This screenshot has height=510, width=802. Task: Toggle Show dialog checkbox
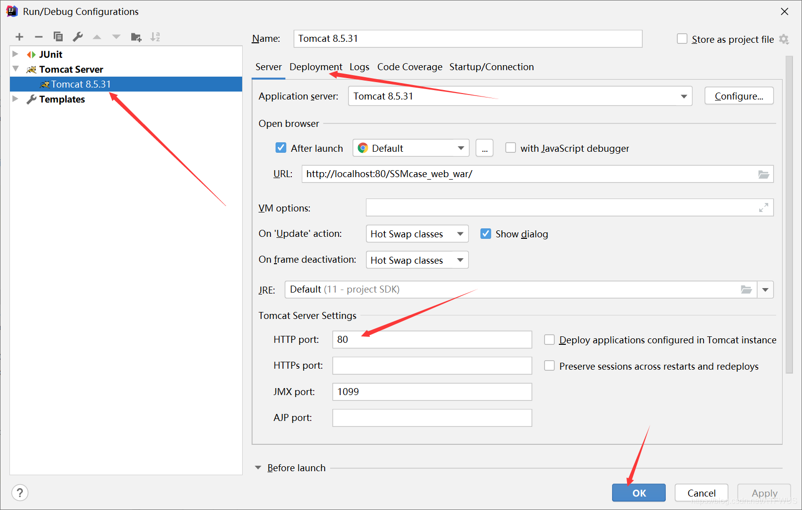click(486, 234)
